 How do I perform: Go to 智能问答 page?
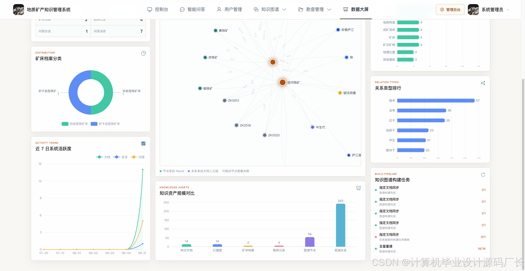point(192,10)
